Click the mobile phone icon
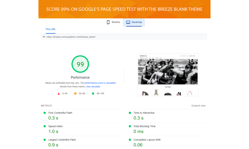Image resolution: width=249 pixels, height=149 pixels. coord(108,22)
